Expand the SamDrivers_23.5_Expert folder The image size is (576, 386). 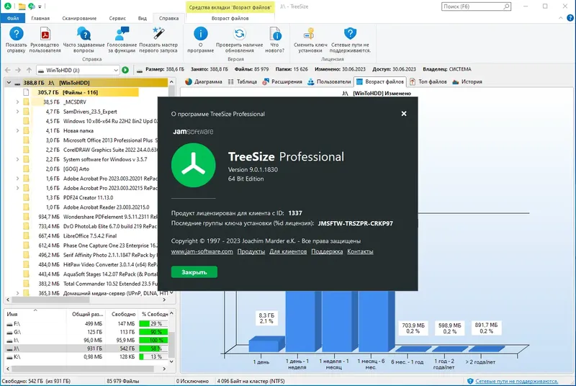tap(17, 112)
